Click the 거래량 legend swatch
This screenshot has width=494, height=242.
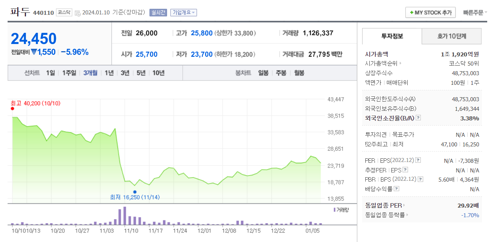tap(335, 209)
